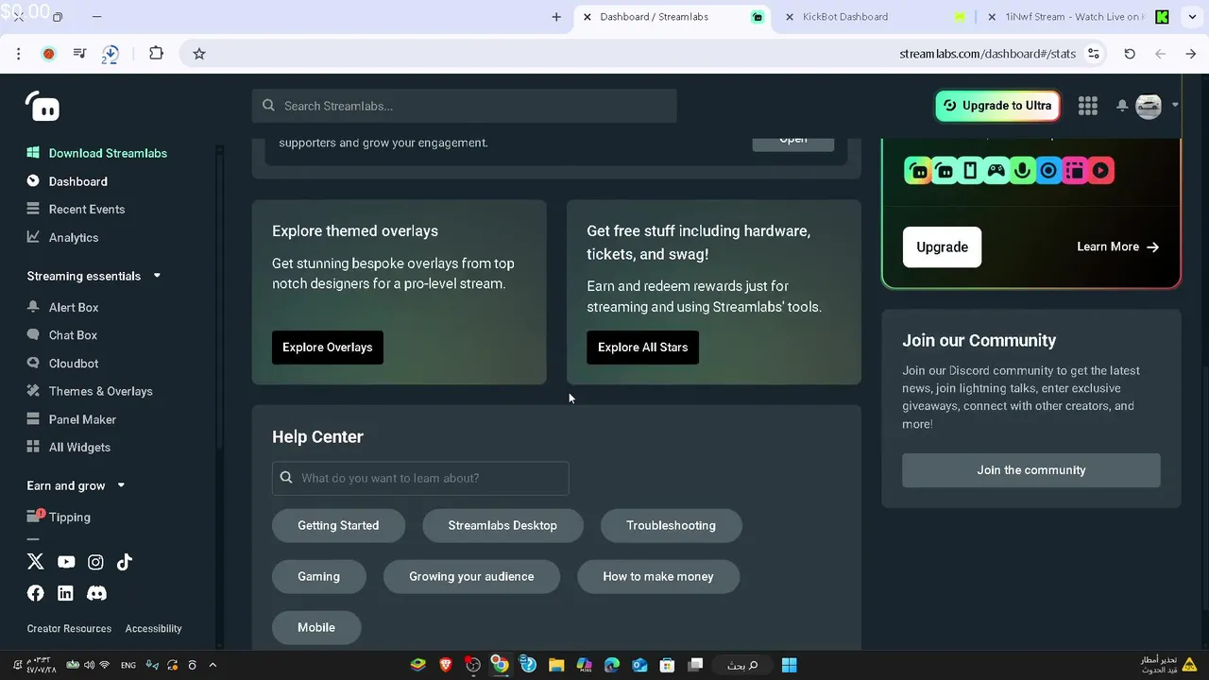This screenshot has height=680, width=1209.
Task: Open the new tab plus button
Action: 556,17
